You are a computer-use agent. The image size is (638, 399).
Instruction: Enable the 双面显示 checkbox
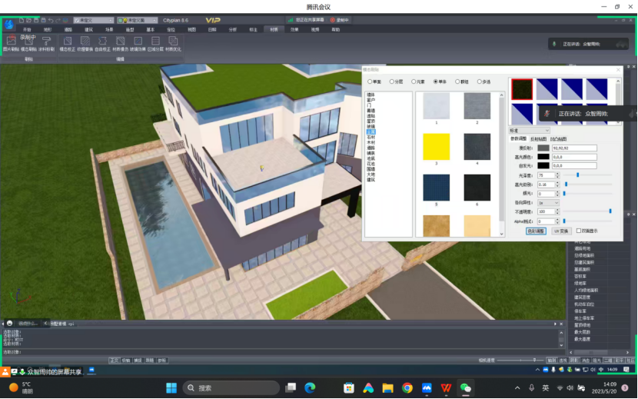(x=579, y=231)
